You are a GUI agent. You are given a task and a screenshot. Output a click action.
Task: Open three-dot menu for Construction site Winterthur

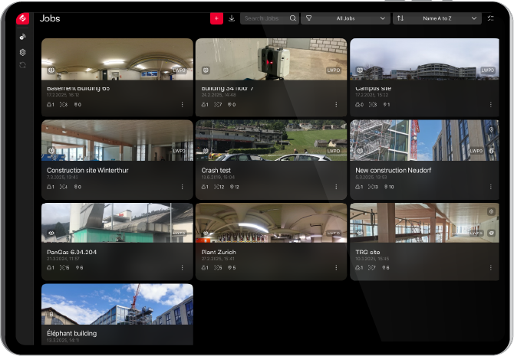click(x=183, y=187)
